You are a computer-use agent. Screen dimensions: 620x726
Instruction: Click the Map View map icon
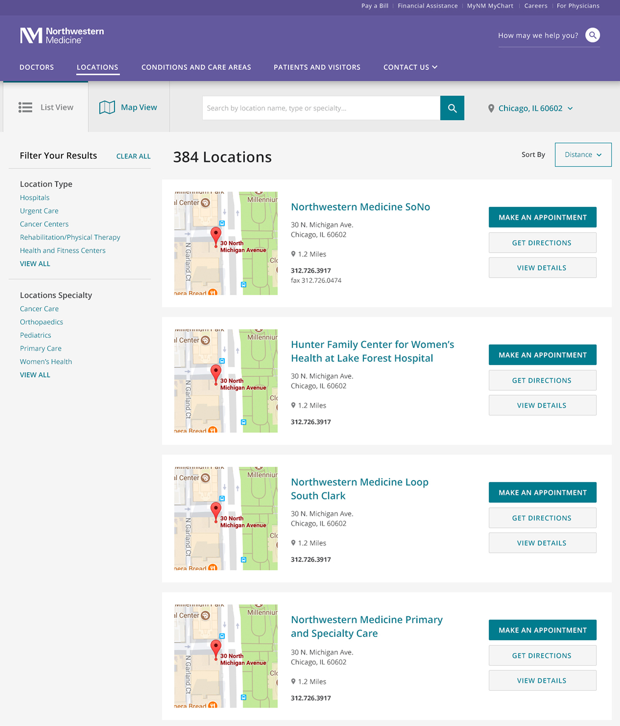(107, 107)
